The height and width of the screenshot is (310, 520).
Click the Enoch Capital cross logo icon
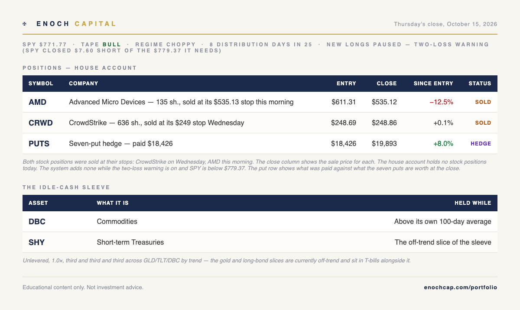point(25,24)
